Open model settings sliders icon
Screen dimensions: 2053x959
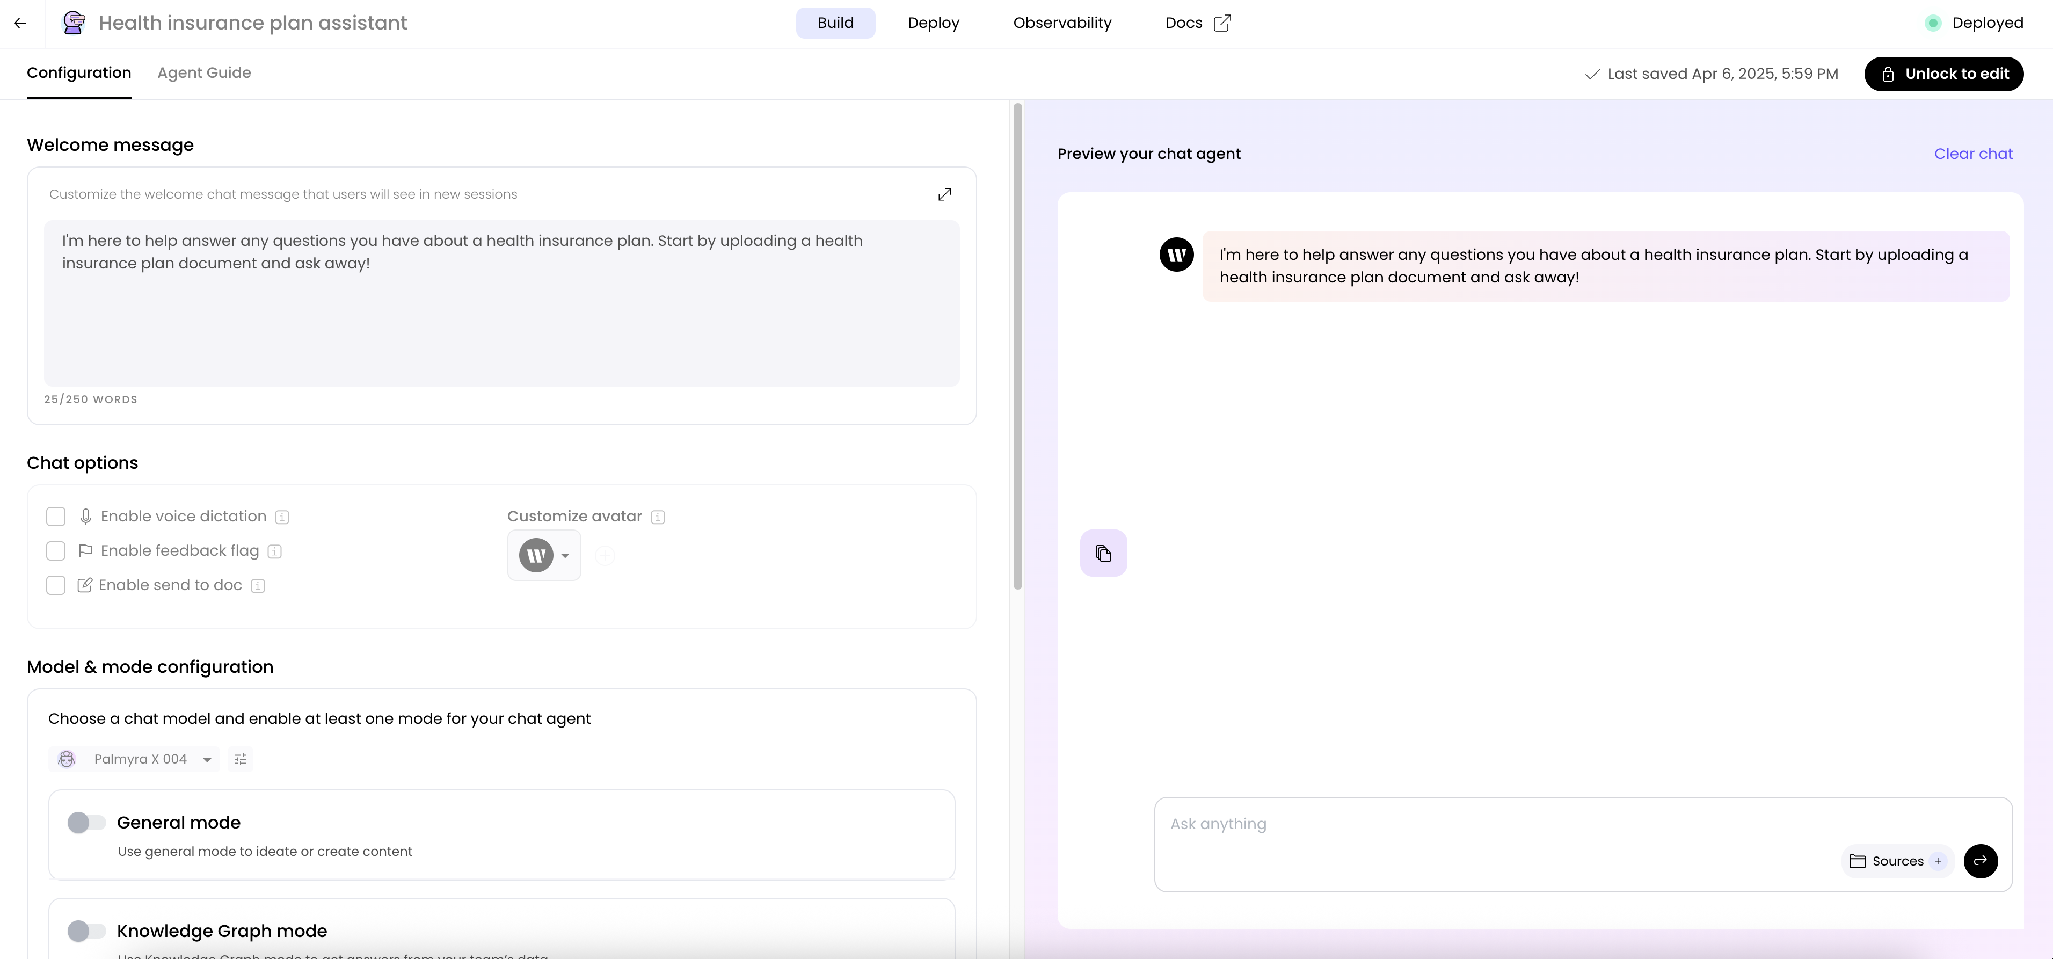pyautogui.click(x=241, y=760)
